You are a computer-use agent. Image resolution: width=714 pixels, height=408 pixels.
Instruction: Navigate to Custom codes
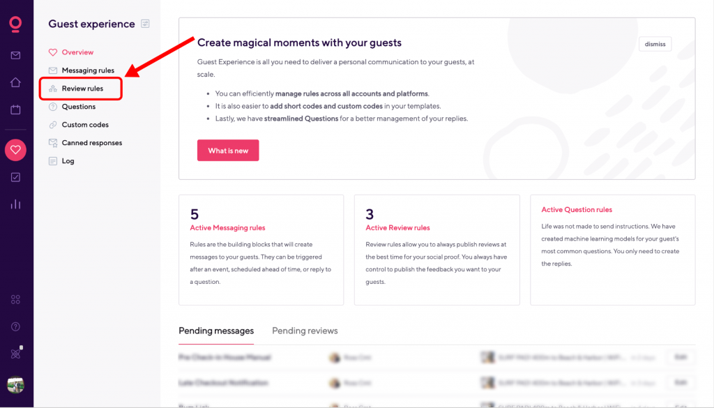click(85, 125)
